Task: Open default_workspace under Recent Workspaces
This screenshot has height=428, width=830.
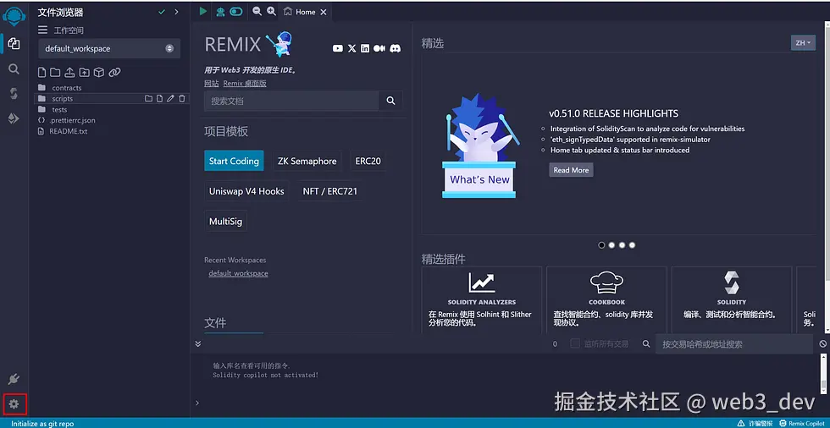Action: pyautogui.click(x=238, y=273)
